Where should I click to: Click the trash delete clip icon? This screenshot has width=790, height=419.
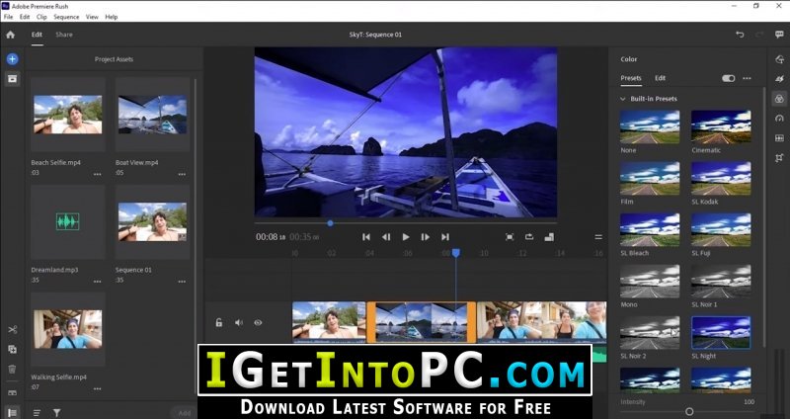point(13,369)
